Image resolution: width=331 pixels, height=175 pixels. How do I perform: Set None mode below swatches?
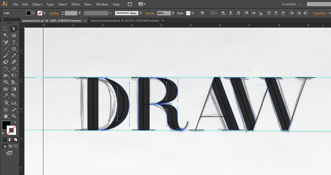click(x=16, y=139)
